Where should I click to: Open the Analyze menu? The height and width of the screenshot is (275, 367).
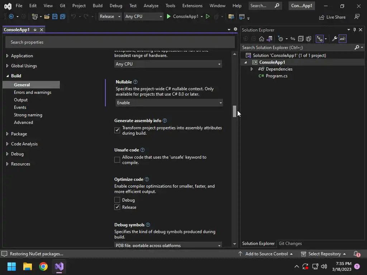click(x=151, y=6)
